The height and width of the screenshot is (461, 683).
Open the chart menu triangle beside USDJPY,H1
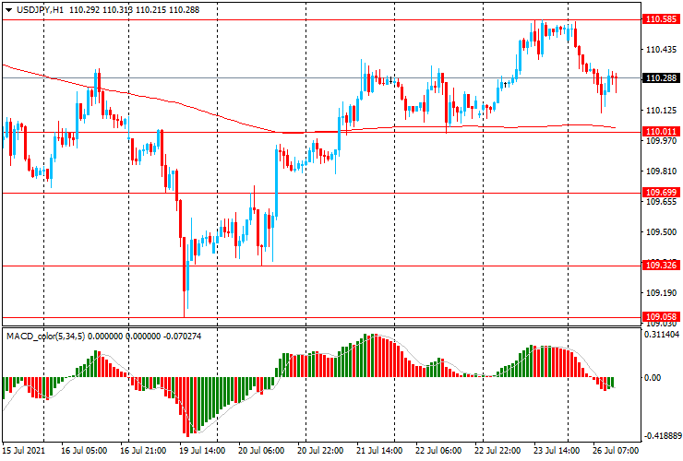pos(8,10)
